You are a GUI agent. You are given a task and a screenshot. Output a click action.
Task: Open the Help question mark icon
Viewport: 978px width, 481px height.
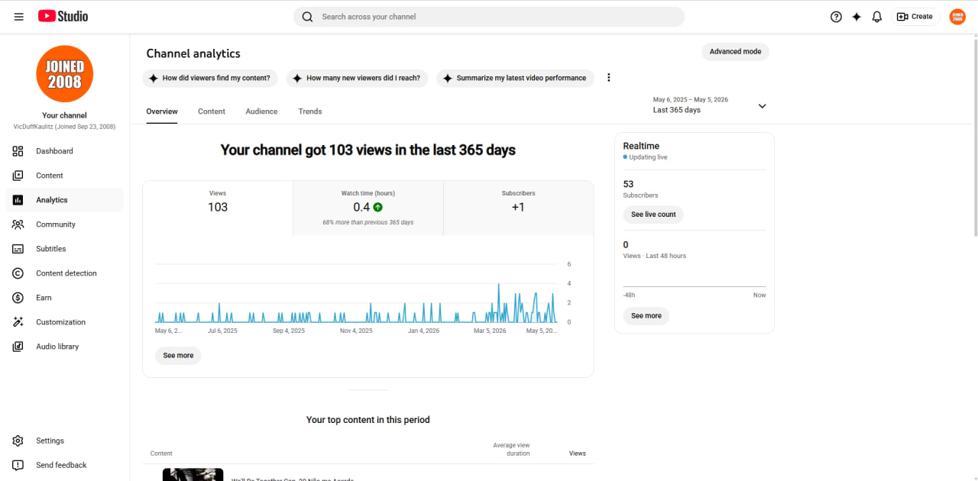(x=836, y=17)
